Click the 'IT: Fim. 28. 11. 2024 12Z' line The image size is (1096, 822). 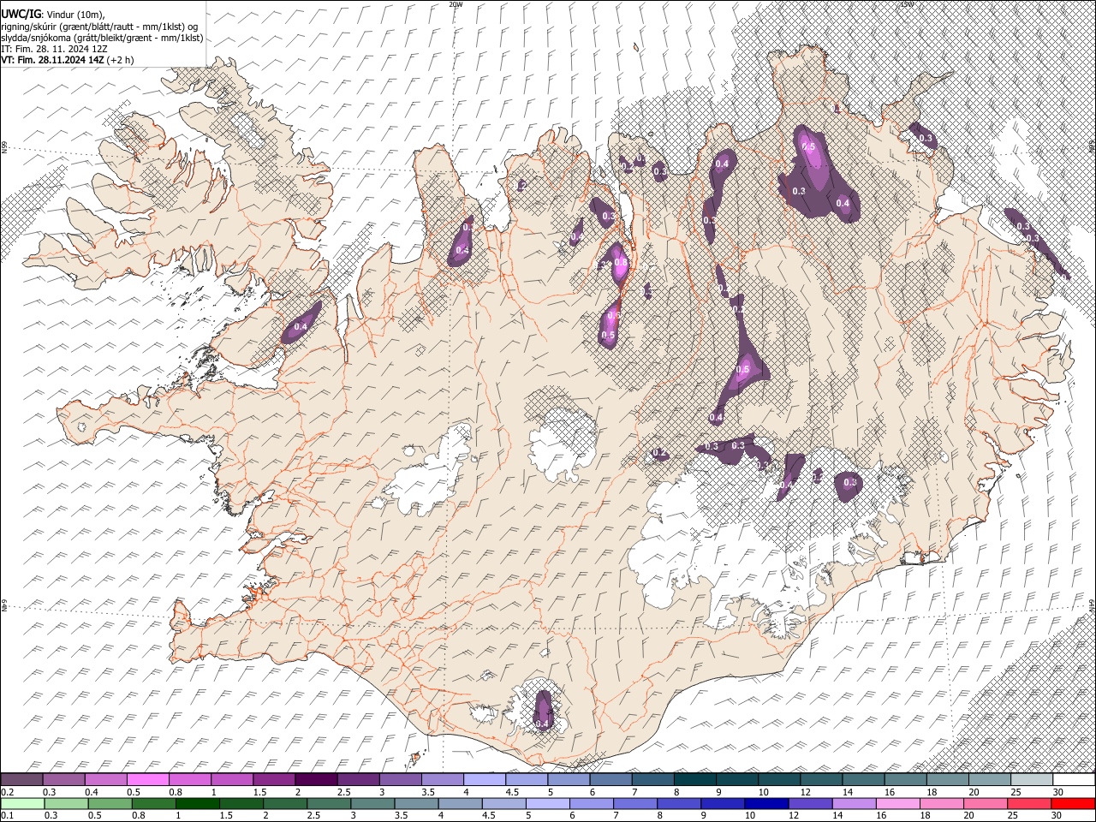point(55,49)
